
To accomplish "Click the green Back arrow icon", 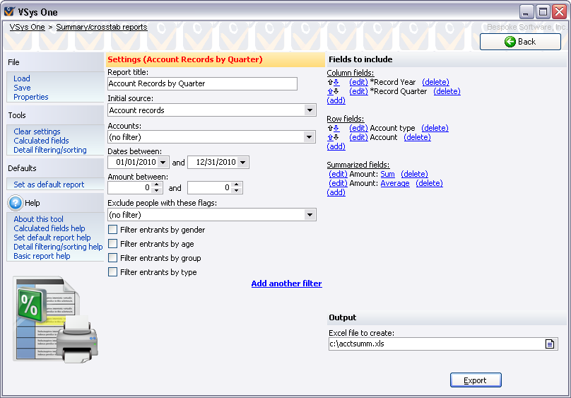I will click(510, 42).
